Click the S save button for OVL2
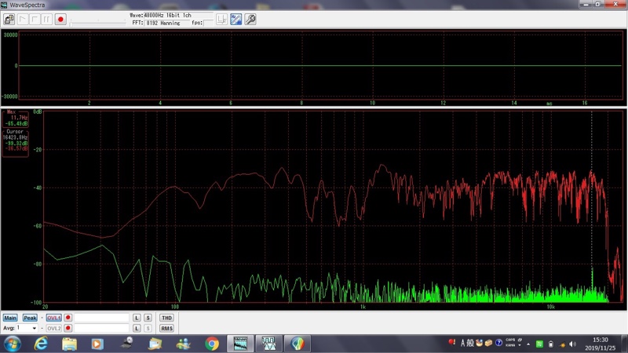This screenshot has width=628, height=353. (148, 328)
